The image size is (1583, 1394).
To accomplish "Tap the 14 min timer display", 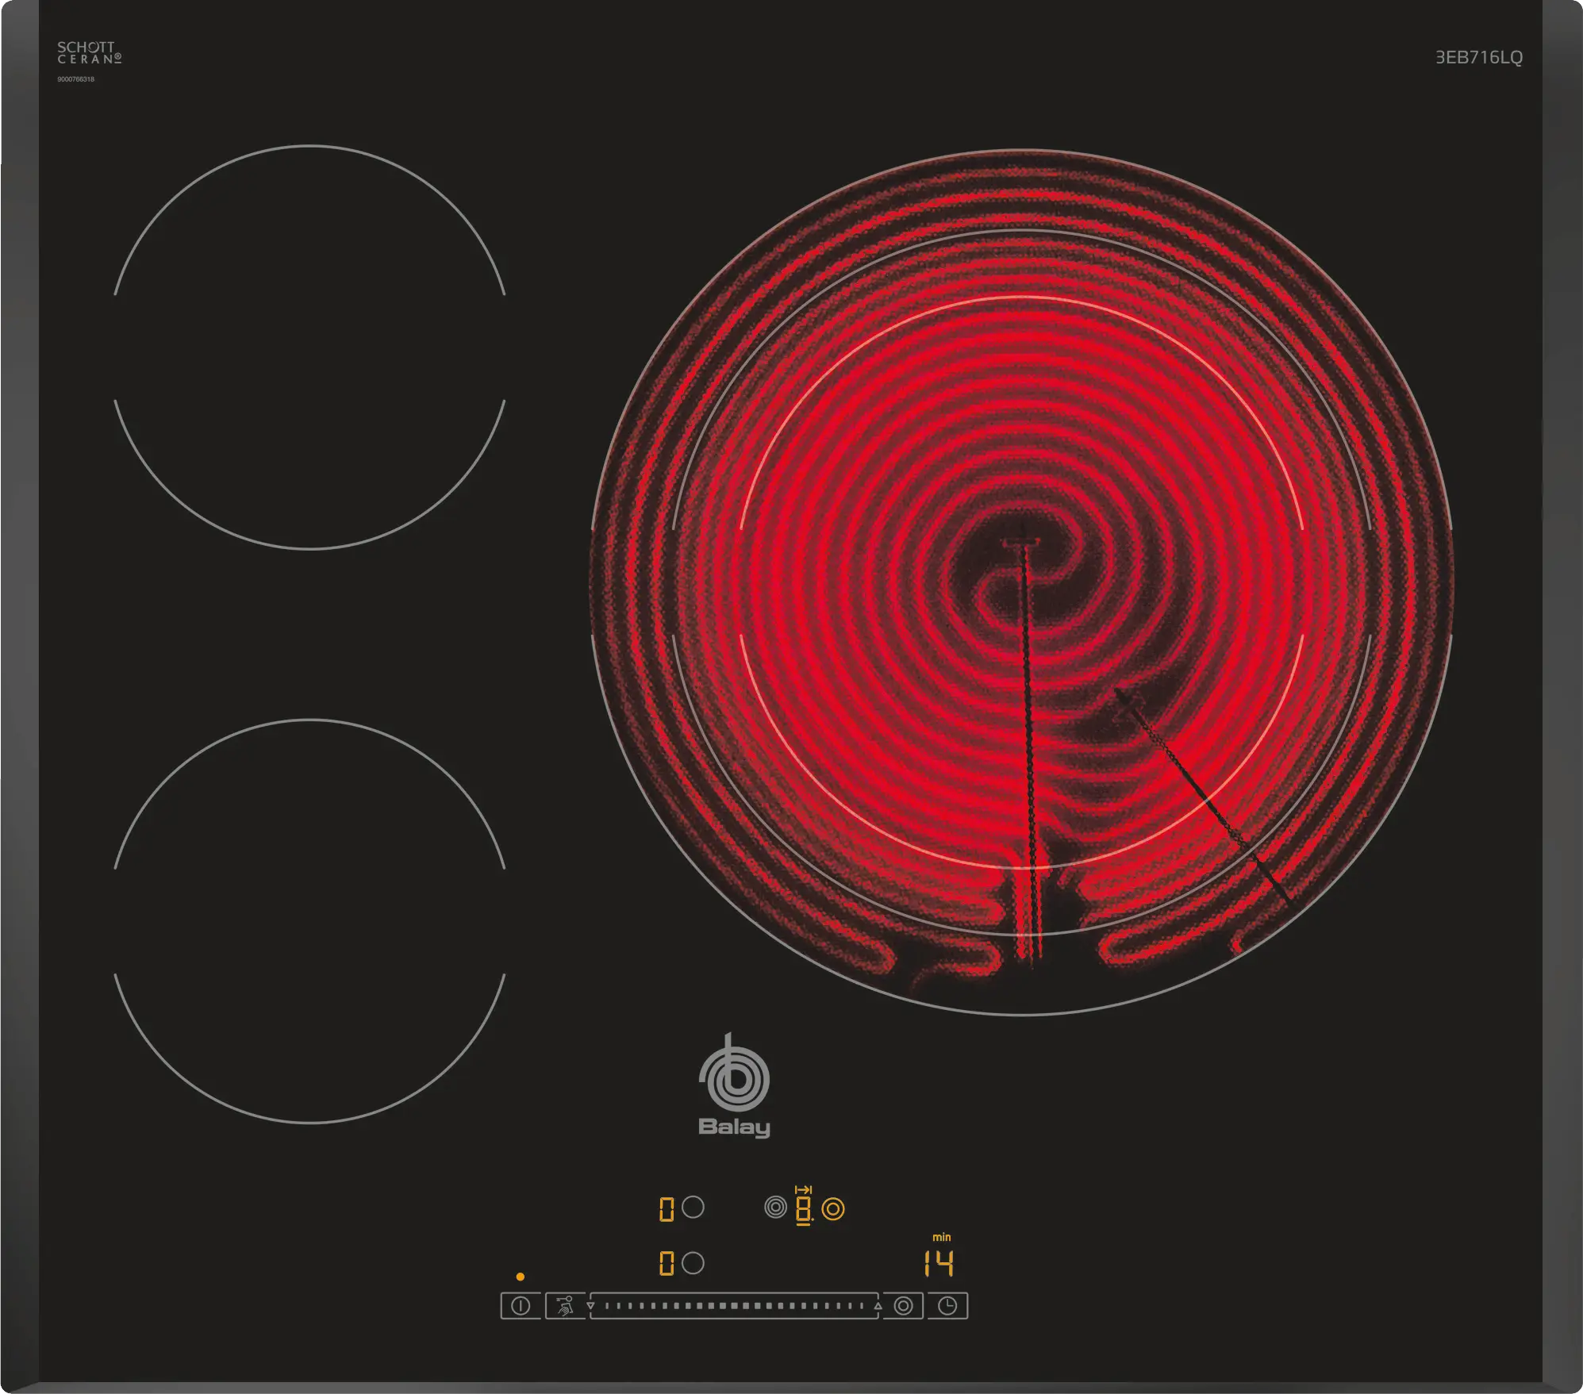I will tap(939, 1262).
